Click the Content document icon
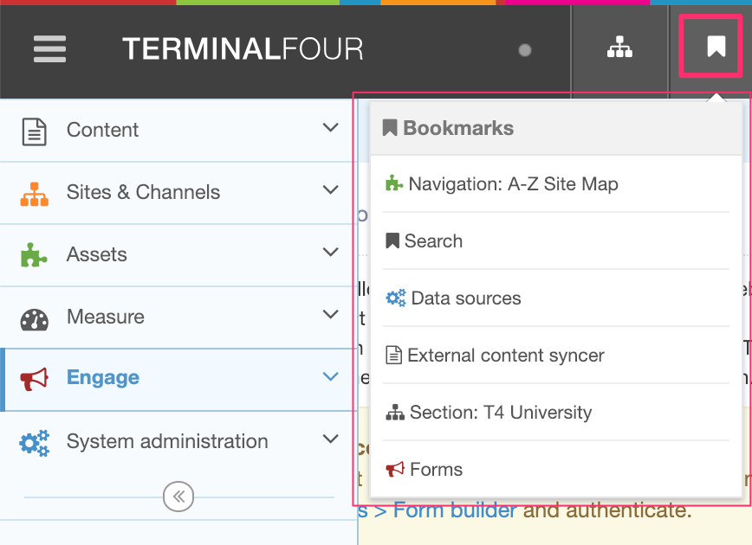 click(32, 128)
